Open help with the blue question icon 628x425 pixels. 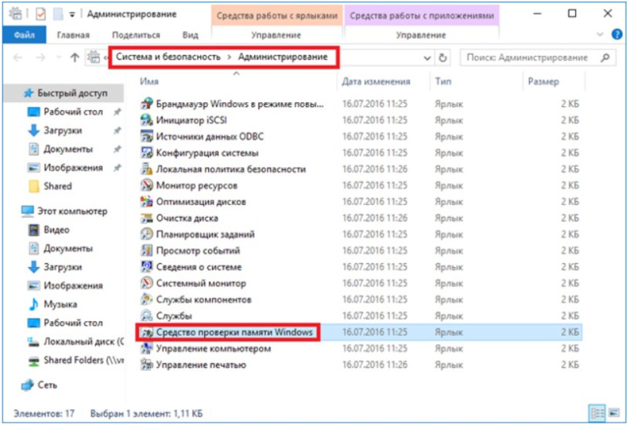click(617, 35)
